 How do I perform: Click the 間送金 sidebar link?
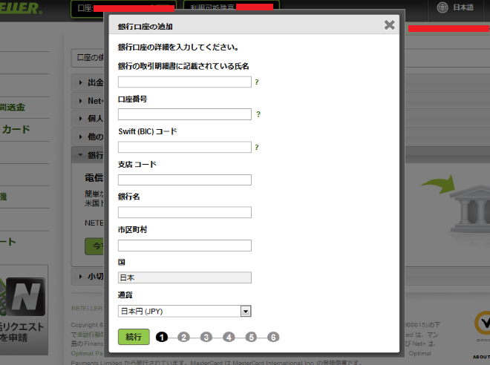point(13,107)
